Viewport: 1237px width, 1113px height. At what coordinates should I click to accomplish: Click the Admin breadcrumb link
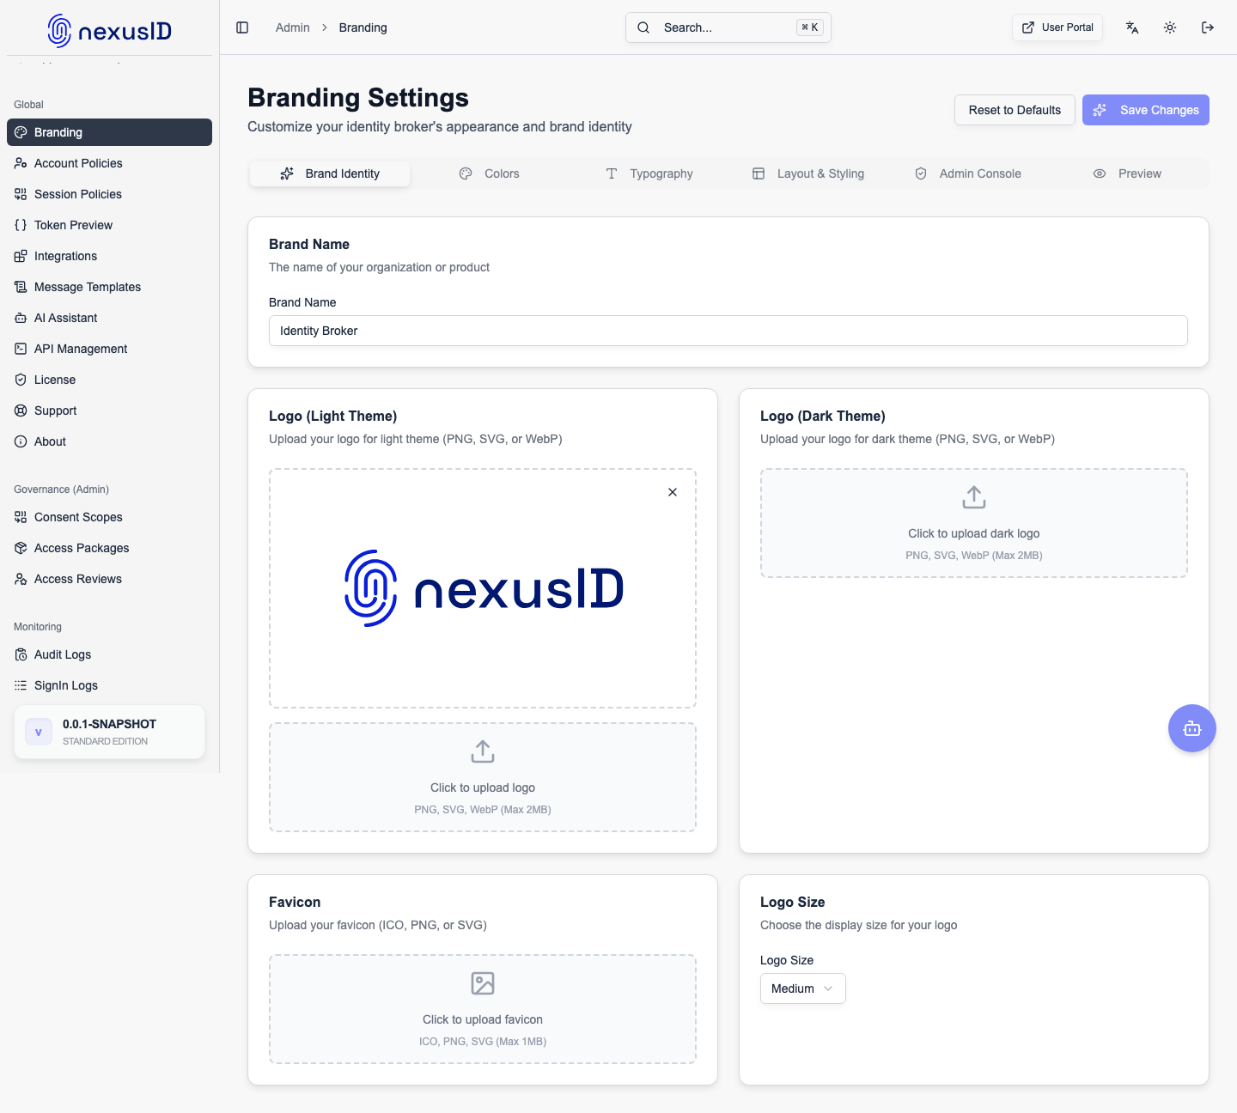293,27
